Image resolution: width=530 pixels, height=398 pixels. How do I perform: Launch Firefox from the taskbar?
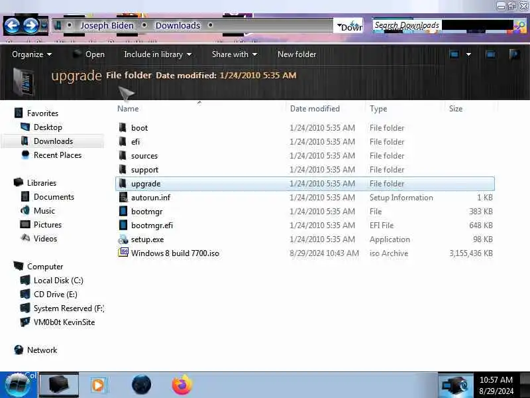pyautogui.click(x=182, y=385)
